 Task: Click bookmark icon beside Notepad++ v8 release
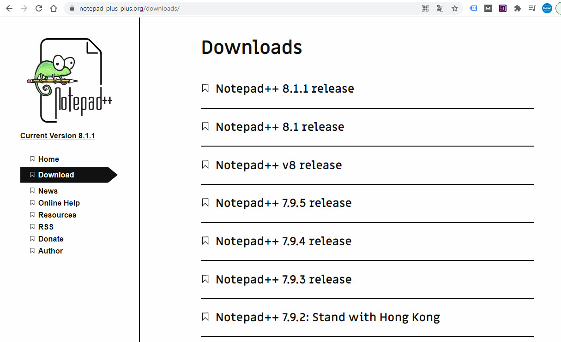205,165
